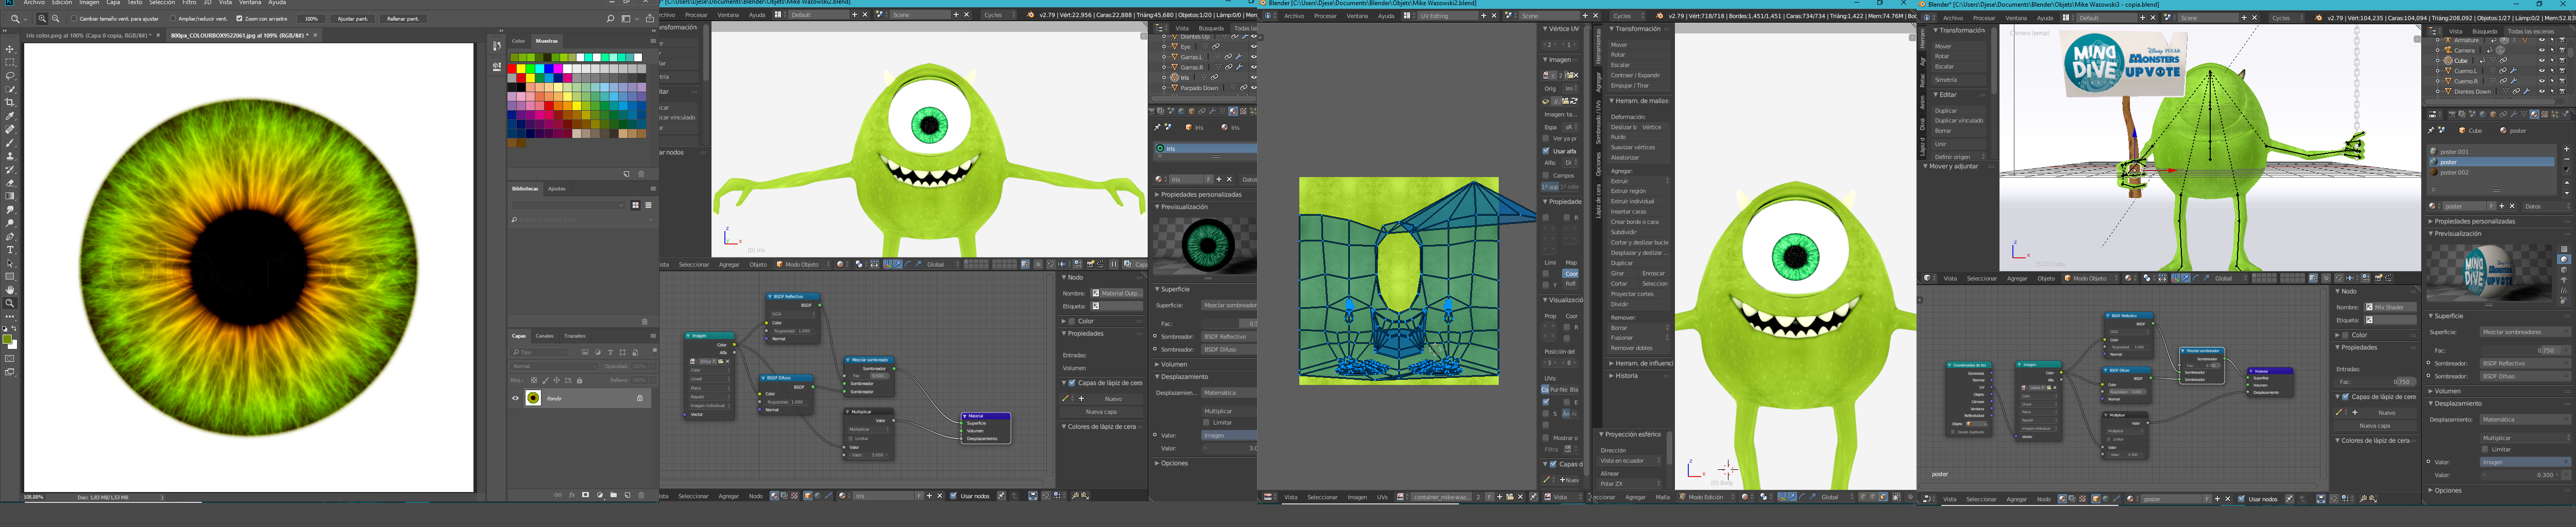Click the Camera icon in Wazowski3 outliner
2576x527 pixels.
[2447, 50]
